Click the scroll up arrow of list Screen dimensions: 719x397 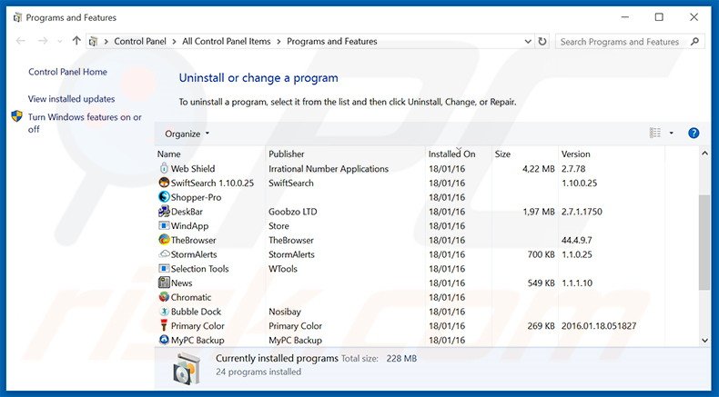tap(704, 154)
